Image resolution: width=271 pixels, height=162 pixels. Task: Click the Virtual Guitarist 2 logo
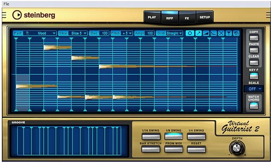coord(240,127)
